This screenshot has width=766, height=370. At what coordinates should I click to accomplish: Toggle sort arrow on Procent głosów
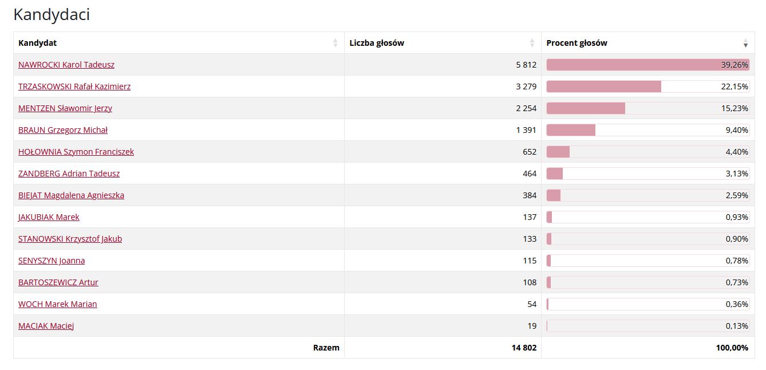(x=745, y=43)
